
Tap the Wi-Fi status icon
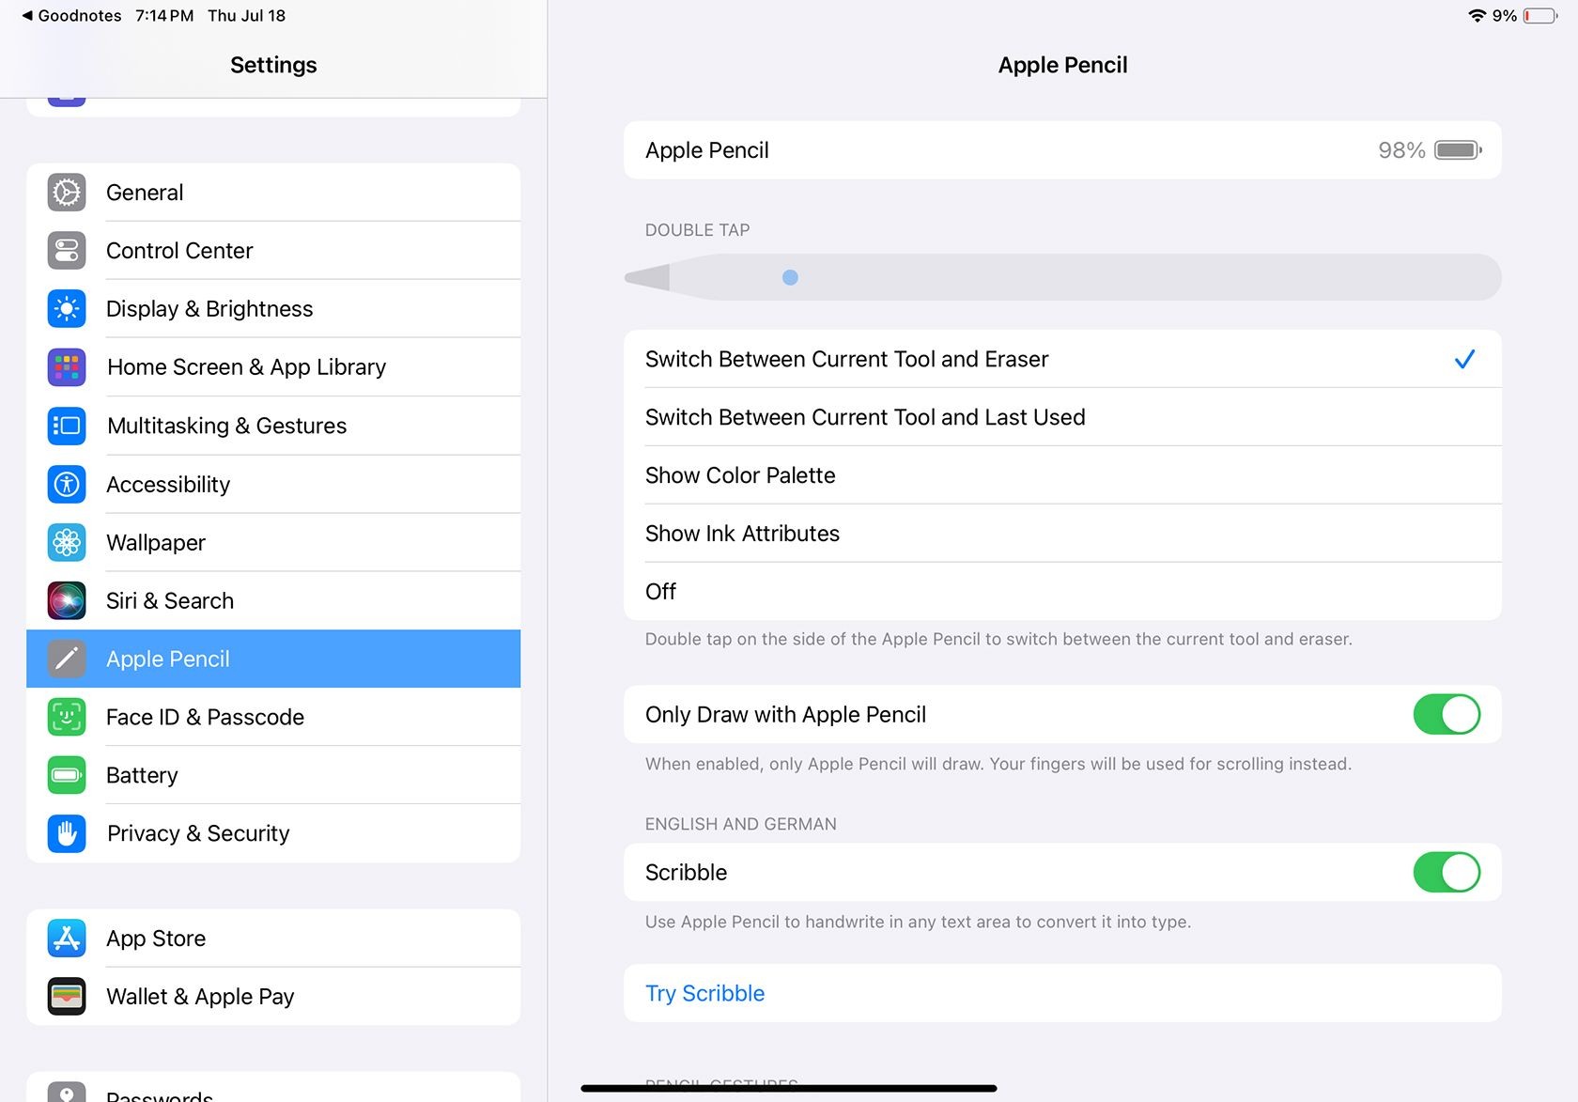1477,16
